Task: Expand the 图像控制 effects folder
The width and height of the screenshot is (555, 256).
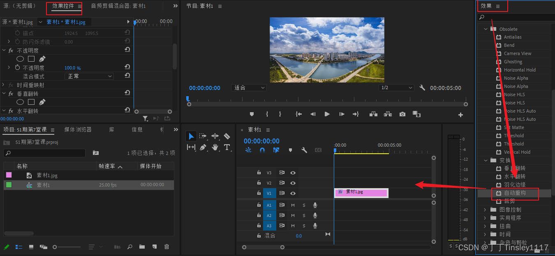Action: pyautogui.click(x=485, y=210)
